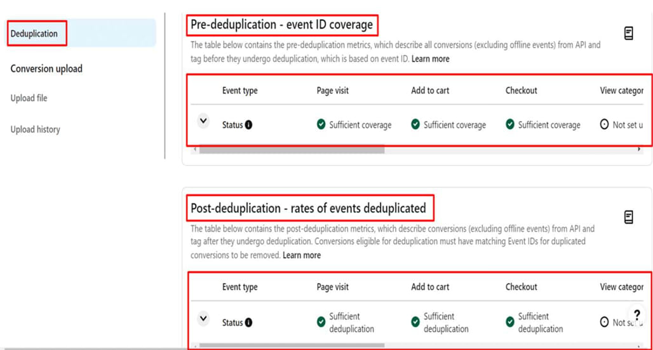Click Sufficient deduplication text under Checkout

point(541,323)
